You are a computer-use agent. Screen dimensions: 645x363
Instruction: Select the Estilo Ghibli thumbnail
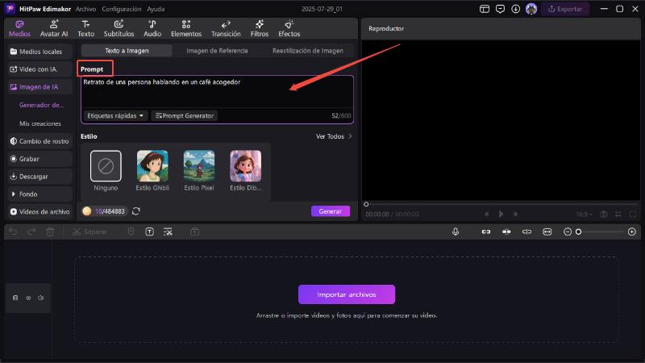point(152,170)
